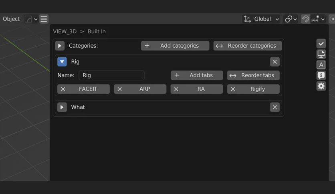Open the pivot point dropdown
The image size is (335, 194).
click(291, 19)
